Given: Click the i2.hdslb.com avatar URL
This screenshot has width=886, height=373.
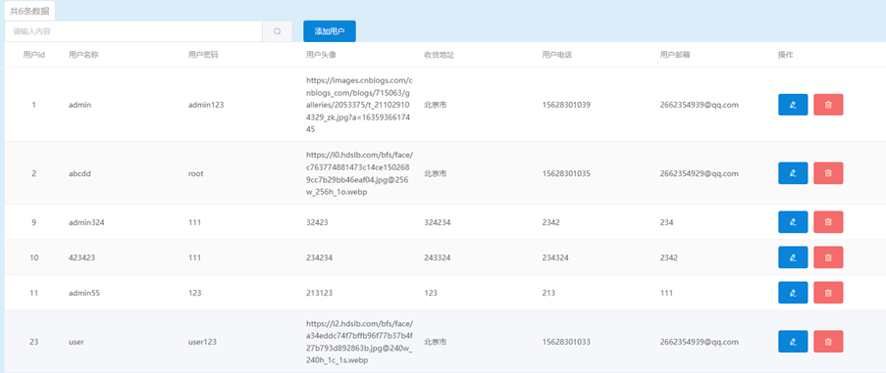Looking at the screenshot, I should 360,342.
